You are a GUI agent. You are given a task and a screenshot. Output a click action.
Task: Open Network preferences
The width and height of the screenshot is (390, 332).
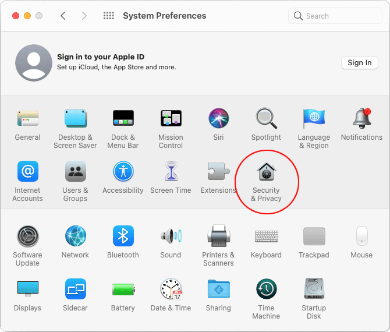point(75,236)
